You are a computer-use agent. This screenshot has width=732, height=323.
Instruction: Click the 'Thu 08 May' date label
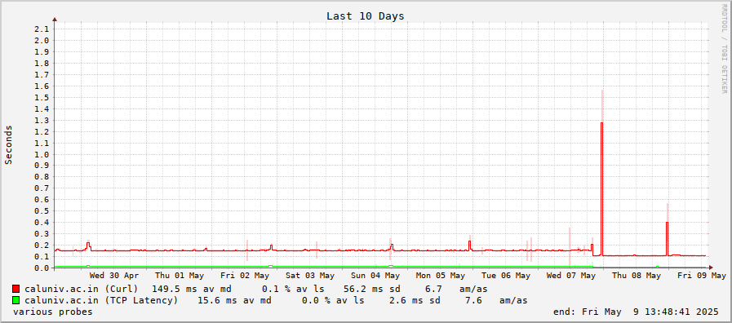[x=637, y=276]
